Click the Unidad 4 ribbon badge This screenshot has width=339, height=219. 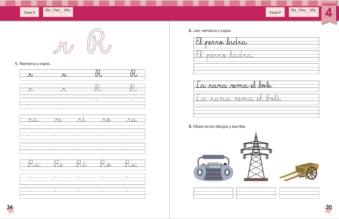(x=328, y=12)
